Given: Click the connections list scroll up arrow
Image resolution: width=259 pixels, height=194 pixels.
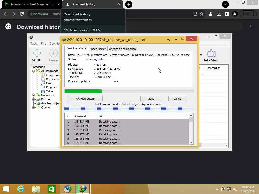Looking at the screenshot, I should [x=191, y=115].
